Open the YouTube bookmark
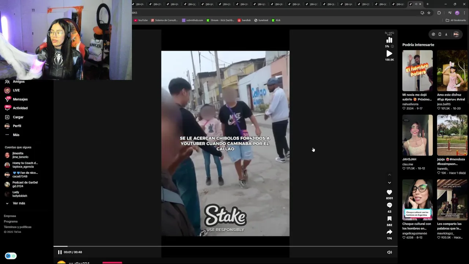The image size is (469, 264). [x=141, y=20]
